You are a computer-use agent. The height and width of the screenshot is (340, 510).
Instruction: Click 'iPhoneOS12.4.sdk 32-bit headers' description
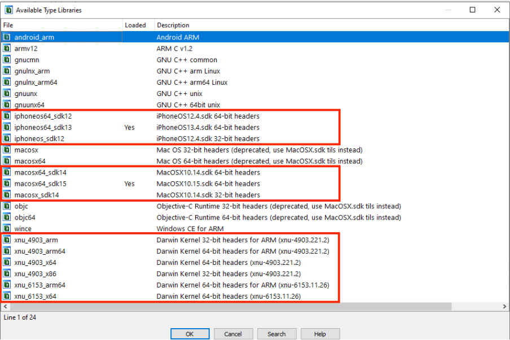point(208,138)
